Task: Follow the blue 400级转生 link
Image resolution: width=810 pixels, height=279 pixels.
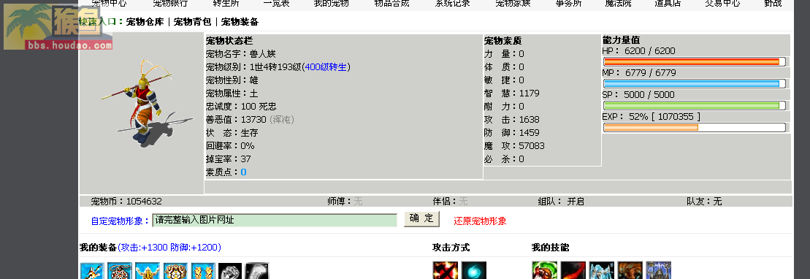Action: 326,67
